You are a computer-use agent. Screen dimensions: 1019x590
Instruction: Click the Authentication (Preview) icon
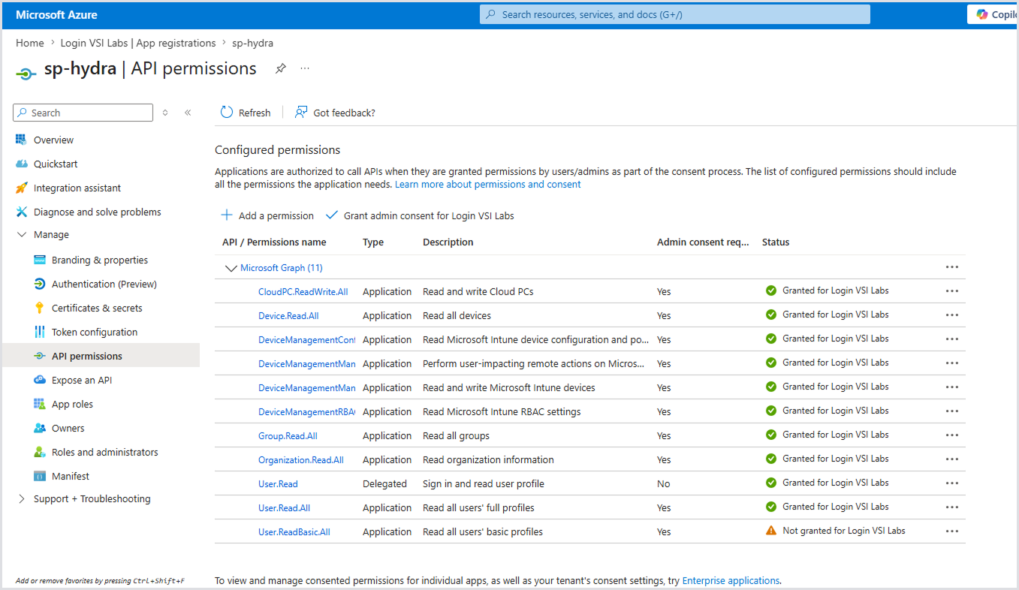point(40,284)
